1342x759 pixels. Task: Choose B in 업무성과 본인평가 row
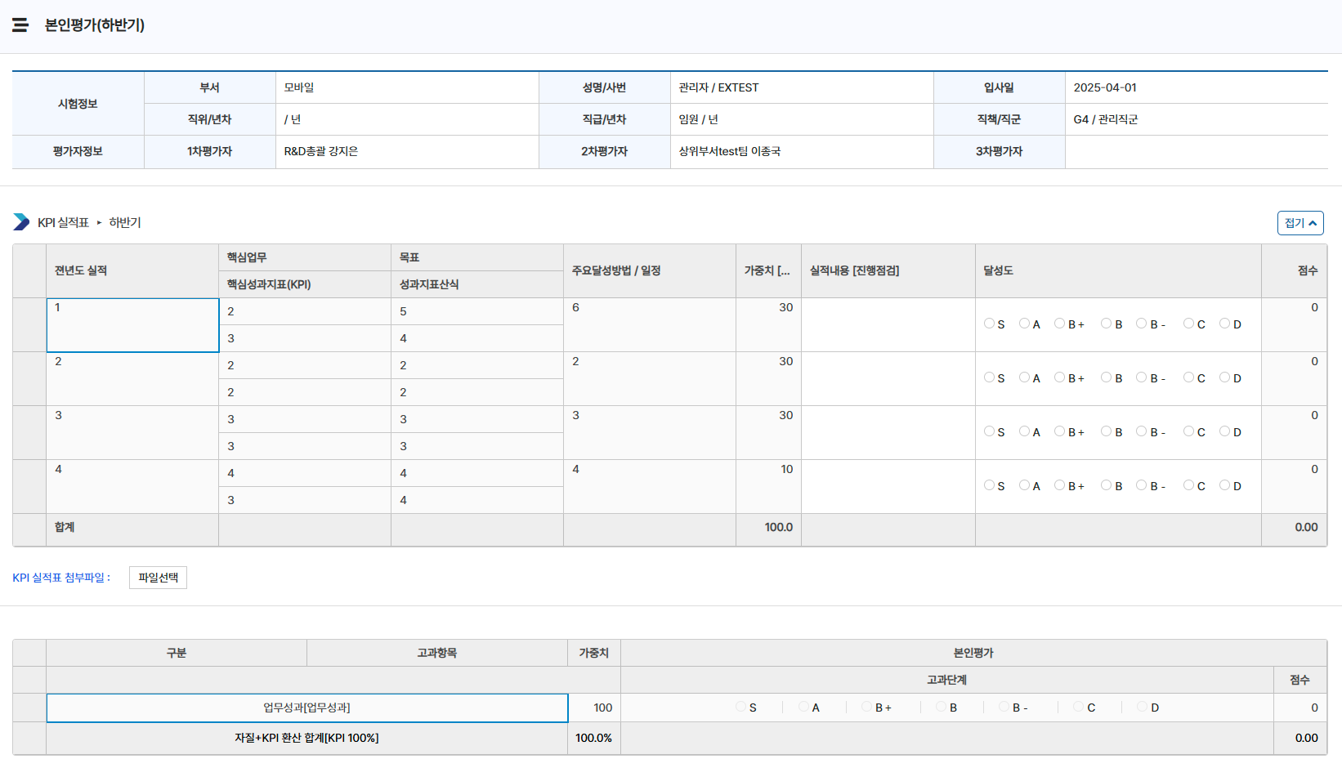pos(941,707)
